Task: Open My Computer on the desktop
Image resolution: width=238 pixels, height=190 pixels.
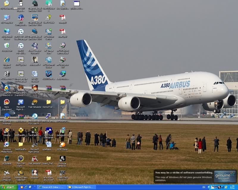Action: [x=7, y=19]
